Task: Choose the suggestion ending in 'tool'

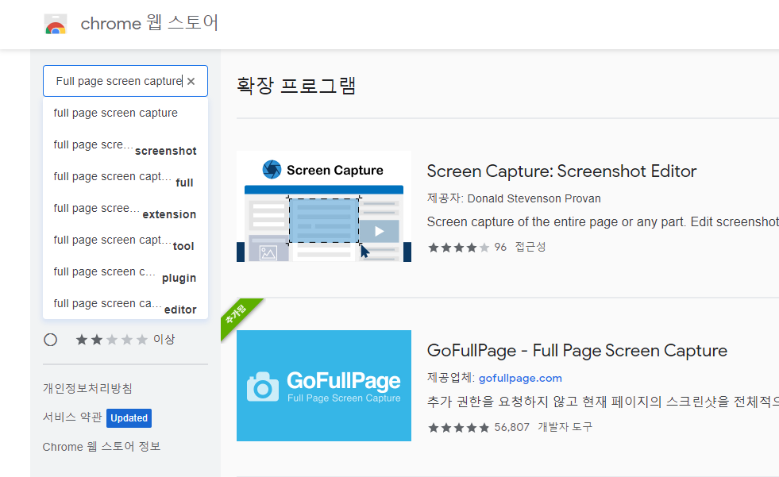Action: pyautogui.click(x=125, y=240)
